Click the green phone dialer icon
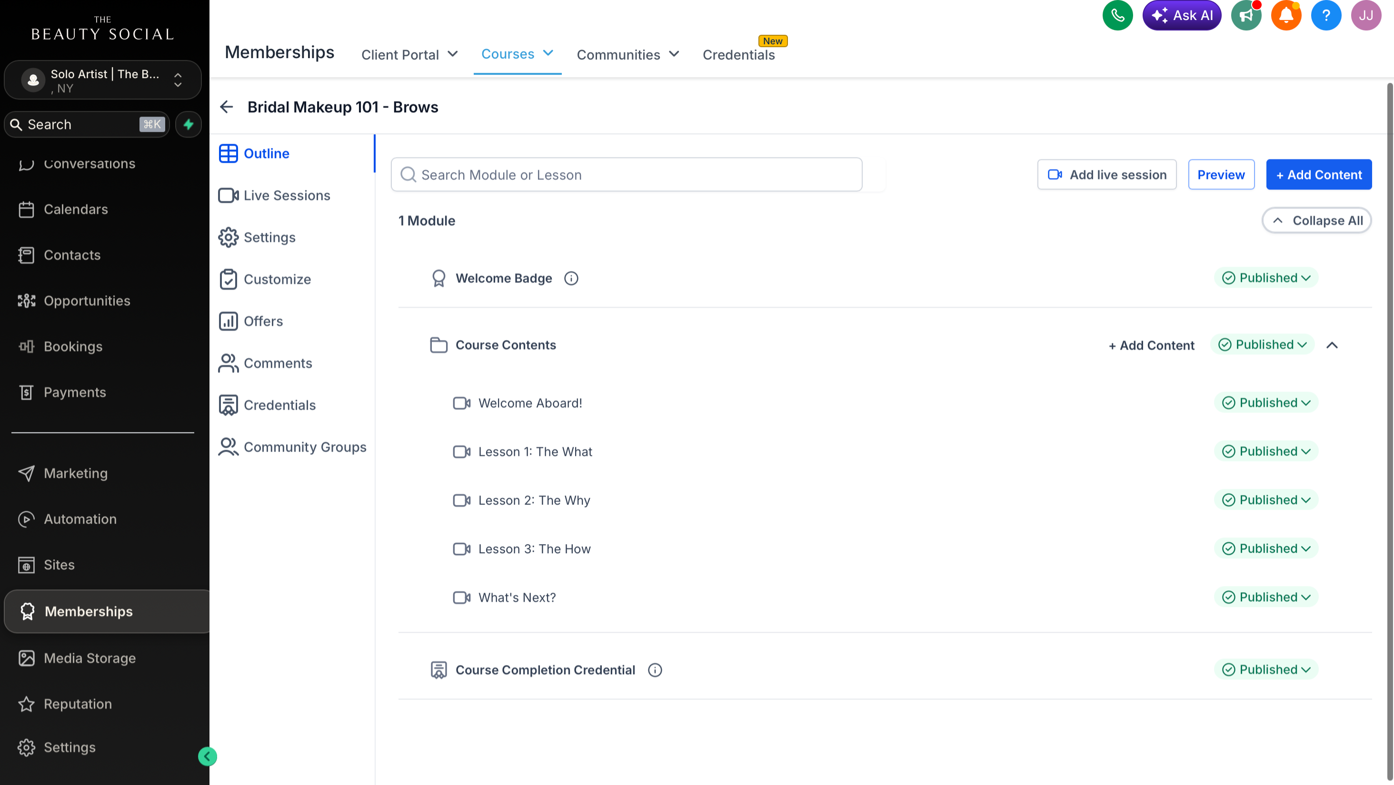 pyautogui.click(x=1117, y=15)
